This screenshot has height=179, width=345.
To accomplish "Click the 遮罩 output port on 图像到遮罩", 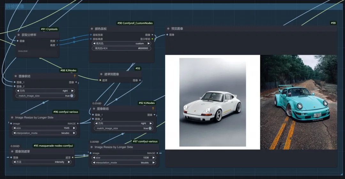I will [73, 157].
